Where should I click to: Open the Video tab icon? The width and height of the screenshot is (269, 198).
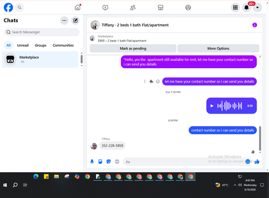pyautogui.click(x=105, y=8)
